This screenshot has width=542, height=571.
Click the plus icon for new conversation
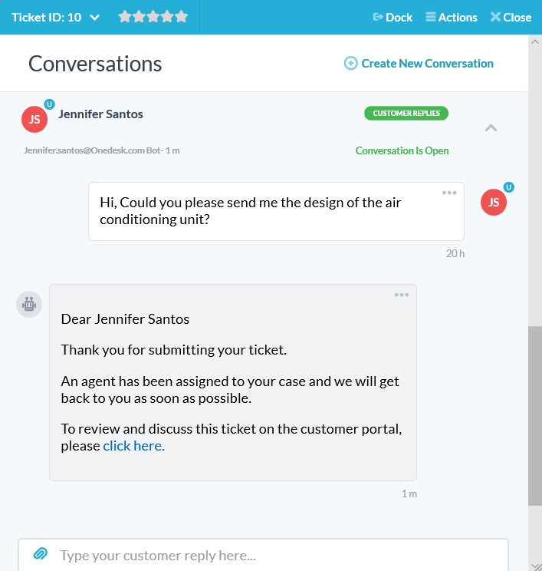tap(351, 64)
